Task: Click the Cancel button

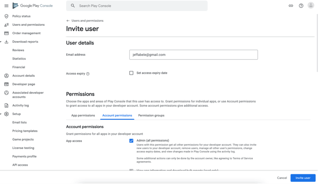Action: (282, 178)
